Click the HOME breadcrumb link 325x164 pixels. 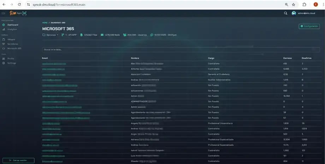[45, 23]
